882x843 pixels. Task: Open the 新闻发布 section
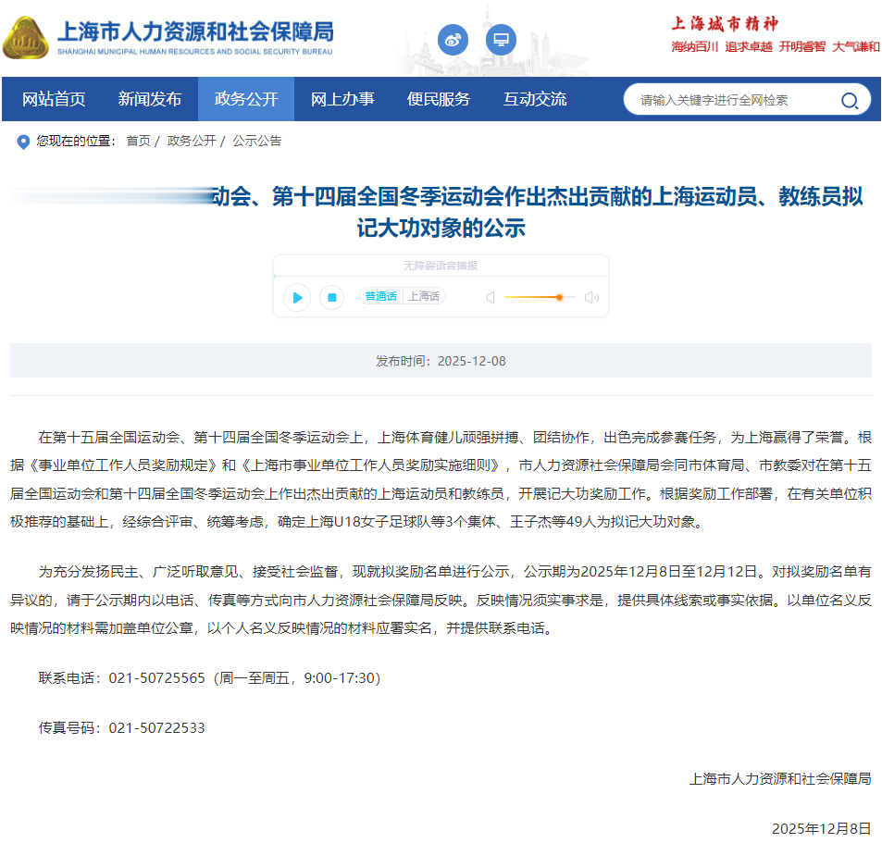click(150, 99)
